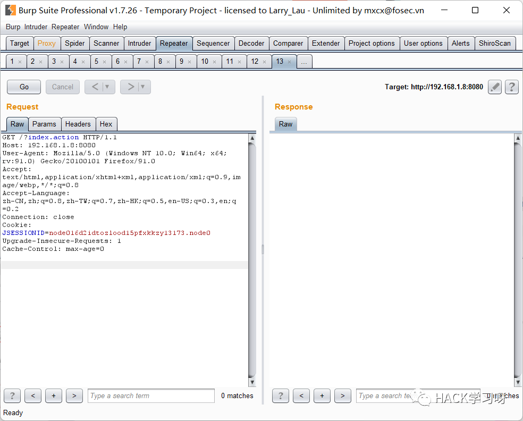
Task: Click response pane scrollbar up arrow
Action: [518, 138]
